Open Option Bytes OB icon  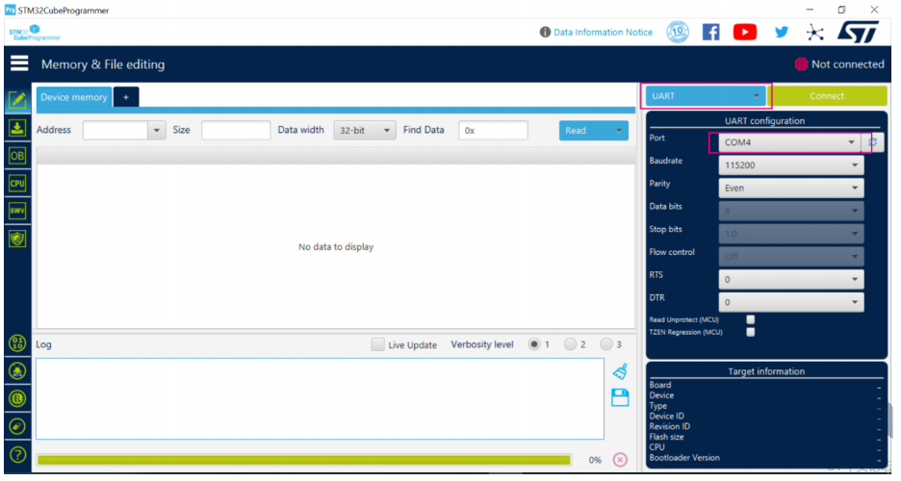[17, 156]
